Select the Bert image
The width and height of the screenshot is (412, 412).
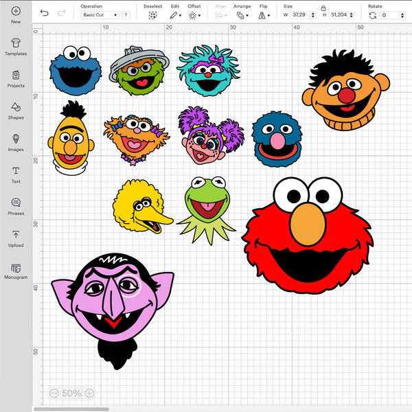tap(71, 138)
